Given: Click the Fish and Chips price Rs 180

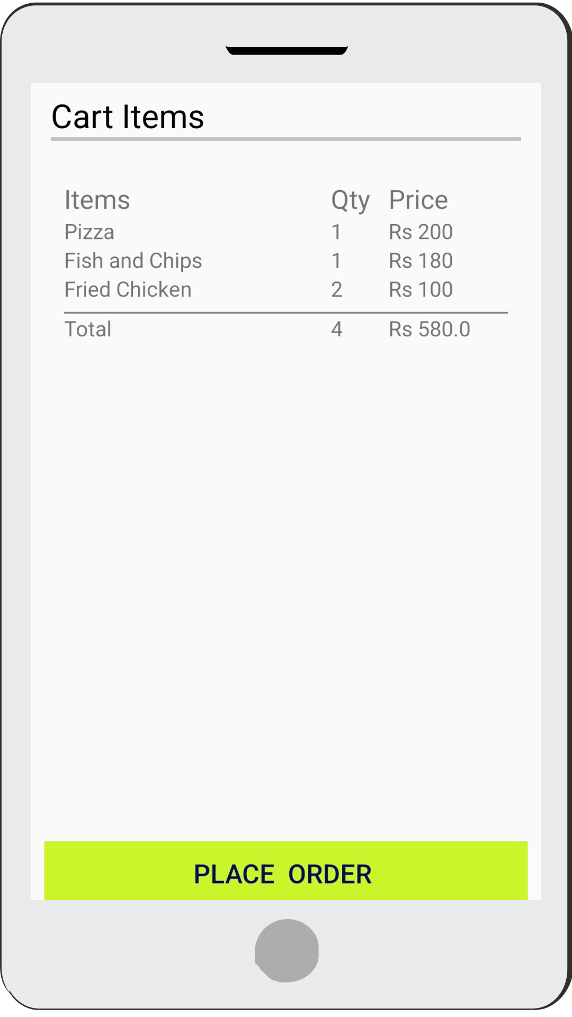Looking at the screenshot, I should pos(421,261).
